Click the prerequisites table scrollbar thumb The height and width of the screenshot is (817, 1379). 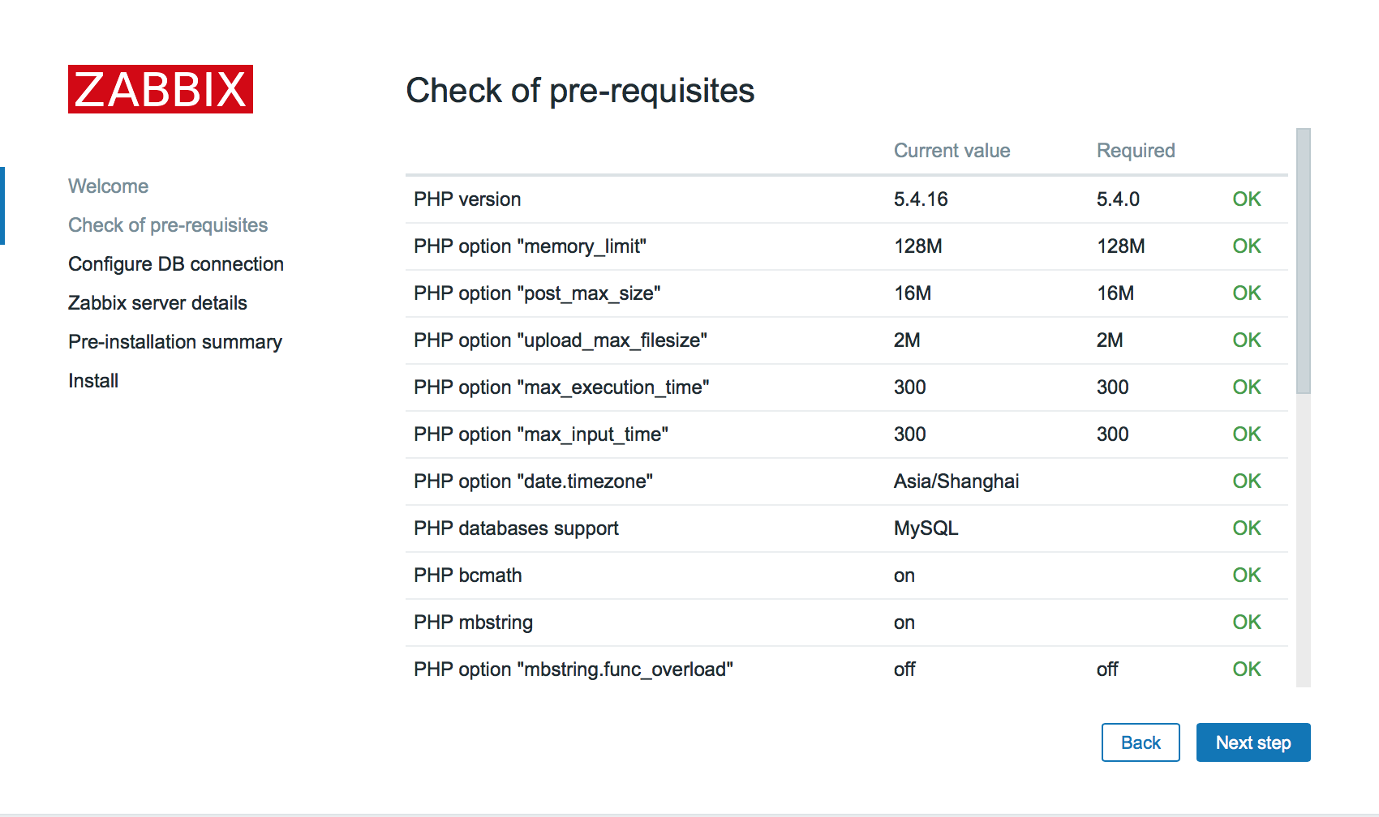click(x=1304, y=261)
